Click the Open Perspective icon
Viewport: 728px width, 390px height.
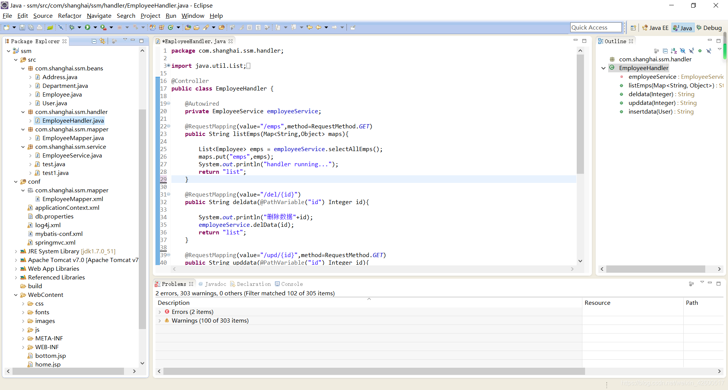pos(633,28)
